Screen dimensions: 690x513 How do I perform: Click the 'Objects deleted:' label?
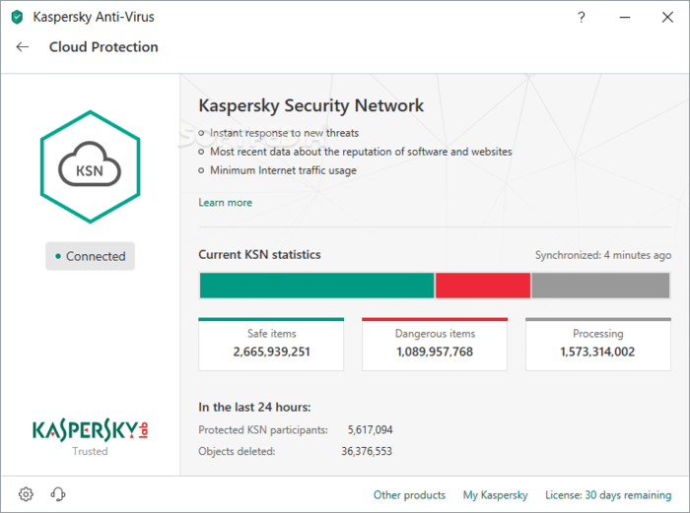coord(237,451)
